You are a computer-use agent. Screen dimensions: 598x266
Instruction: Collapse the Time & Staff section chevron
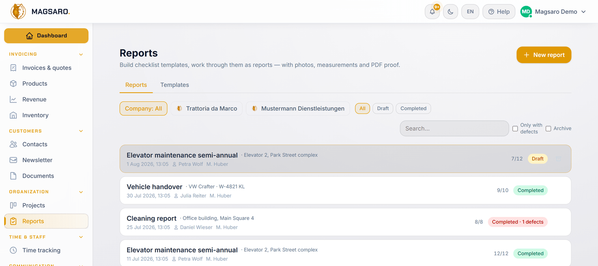coord(81,237)
